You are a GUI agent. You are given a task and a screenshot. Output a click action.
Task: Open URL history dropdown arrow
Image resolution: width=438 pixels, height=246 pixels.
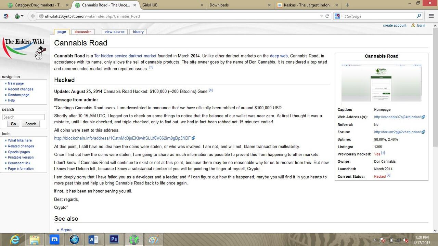[321, 16]
